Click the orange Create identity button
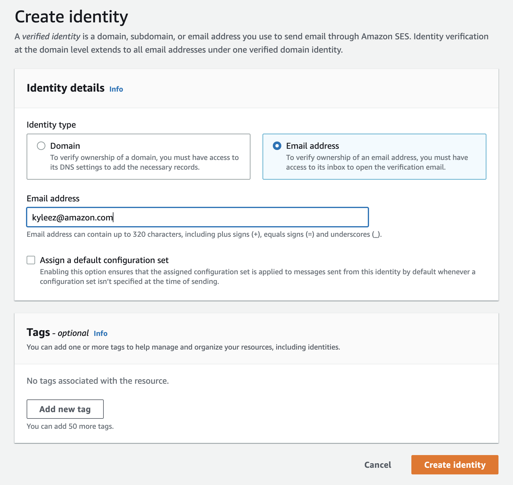This screenshot has height=485, width=513. [455, 465]
